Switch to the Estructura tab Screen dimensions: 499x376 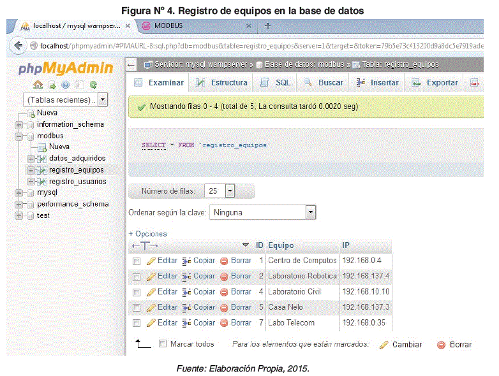pyautogui.click(x=221, y=83)
